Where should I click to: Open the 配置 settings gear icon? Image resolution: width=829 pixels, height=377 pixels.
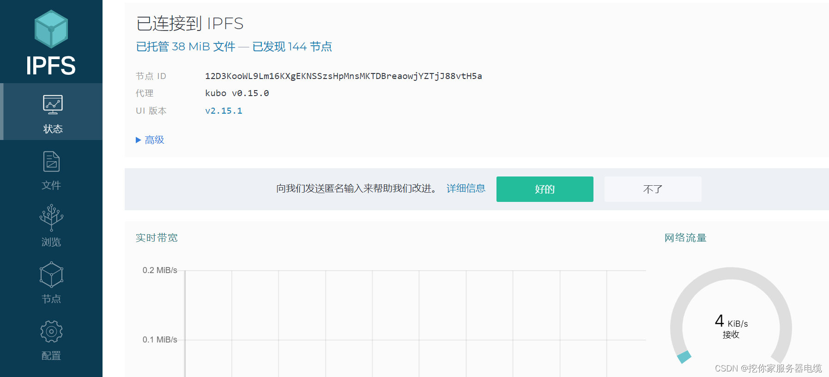[51, 331]
